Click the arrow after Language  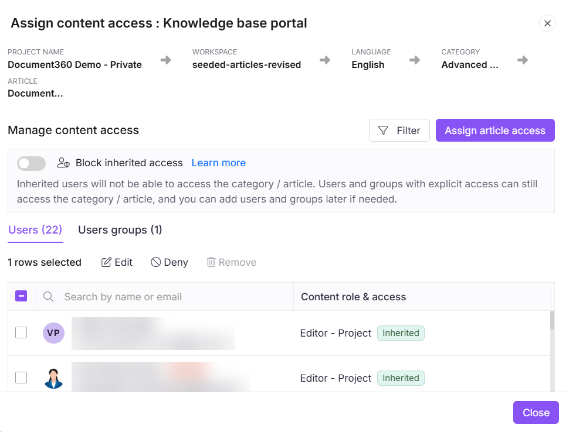pyautogui.click(x=415, y=60)
